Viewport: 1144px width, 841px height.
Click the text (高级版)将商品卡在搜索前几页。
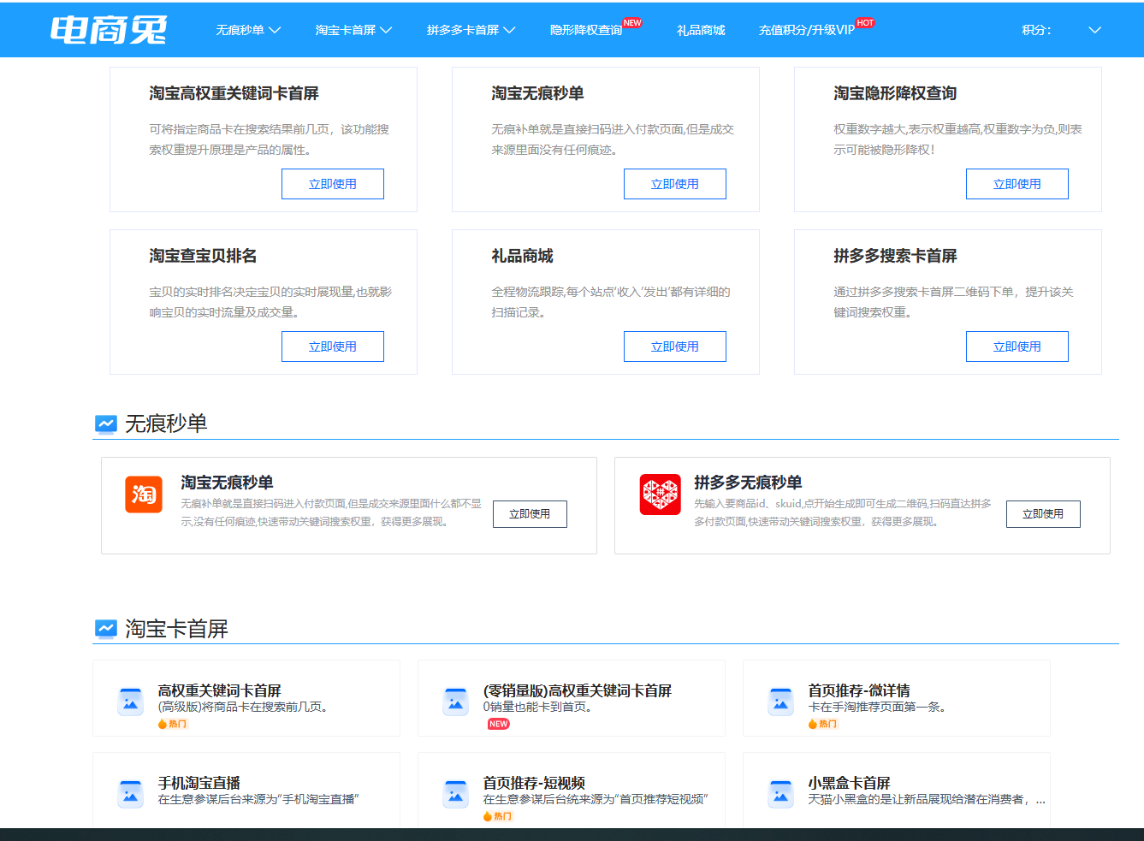(243, 707)
